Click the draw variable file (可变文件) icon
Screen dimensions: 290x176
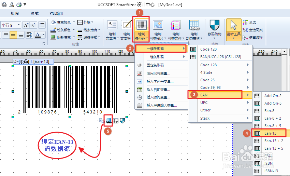coord(176,25)
